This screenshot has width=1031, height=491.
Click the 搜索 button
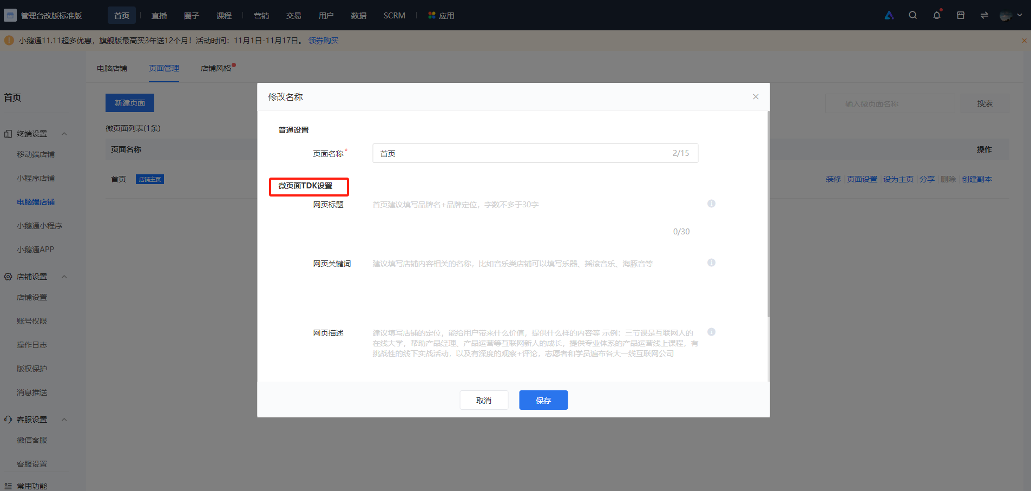pyautogui.click(x=985, y=103)
